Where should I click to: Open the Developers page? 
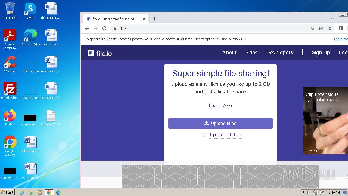[279, 53]
